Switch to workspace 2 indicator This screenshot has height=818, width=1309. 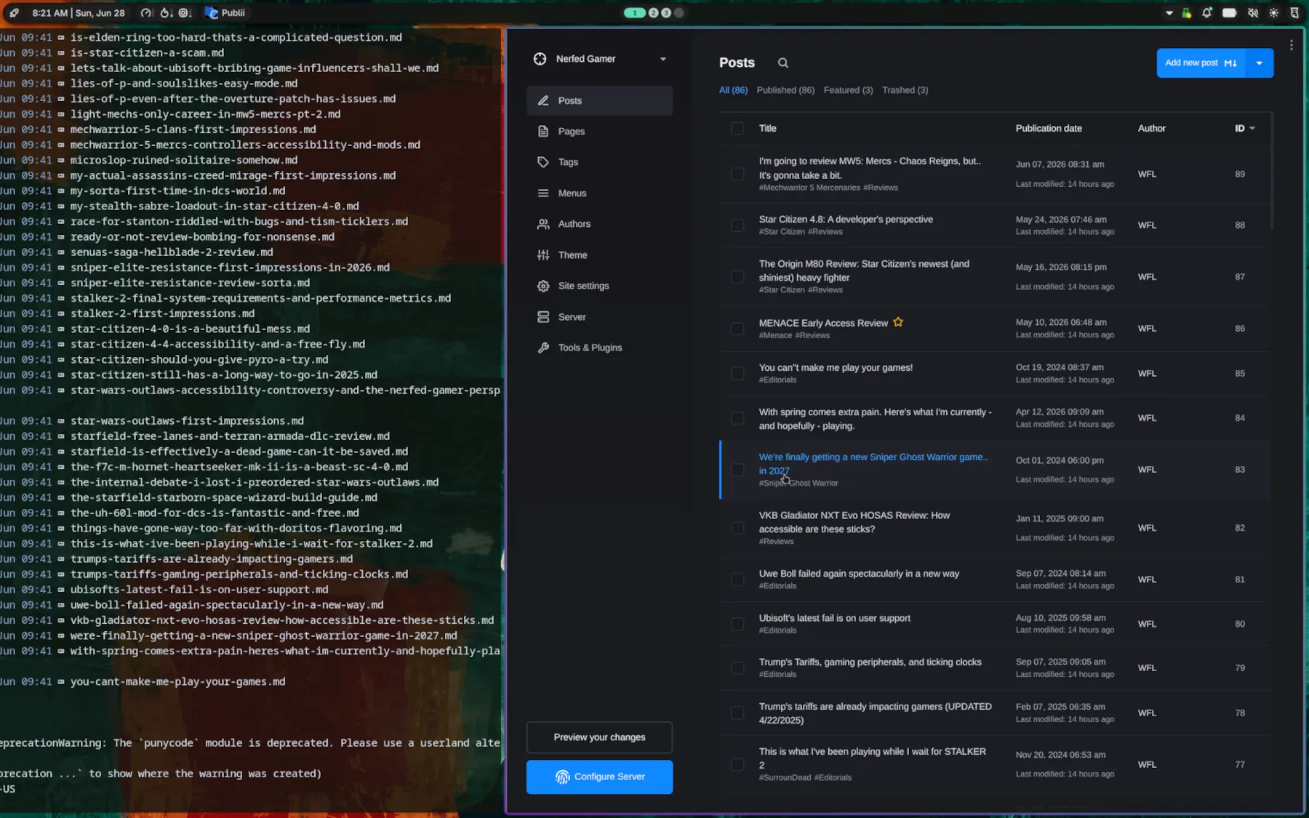point(653,12)
